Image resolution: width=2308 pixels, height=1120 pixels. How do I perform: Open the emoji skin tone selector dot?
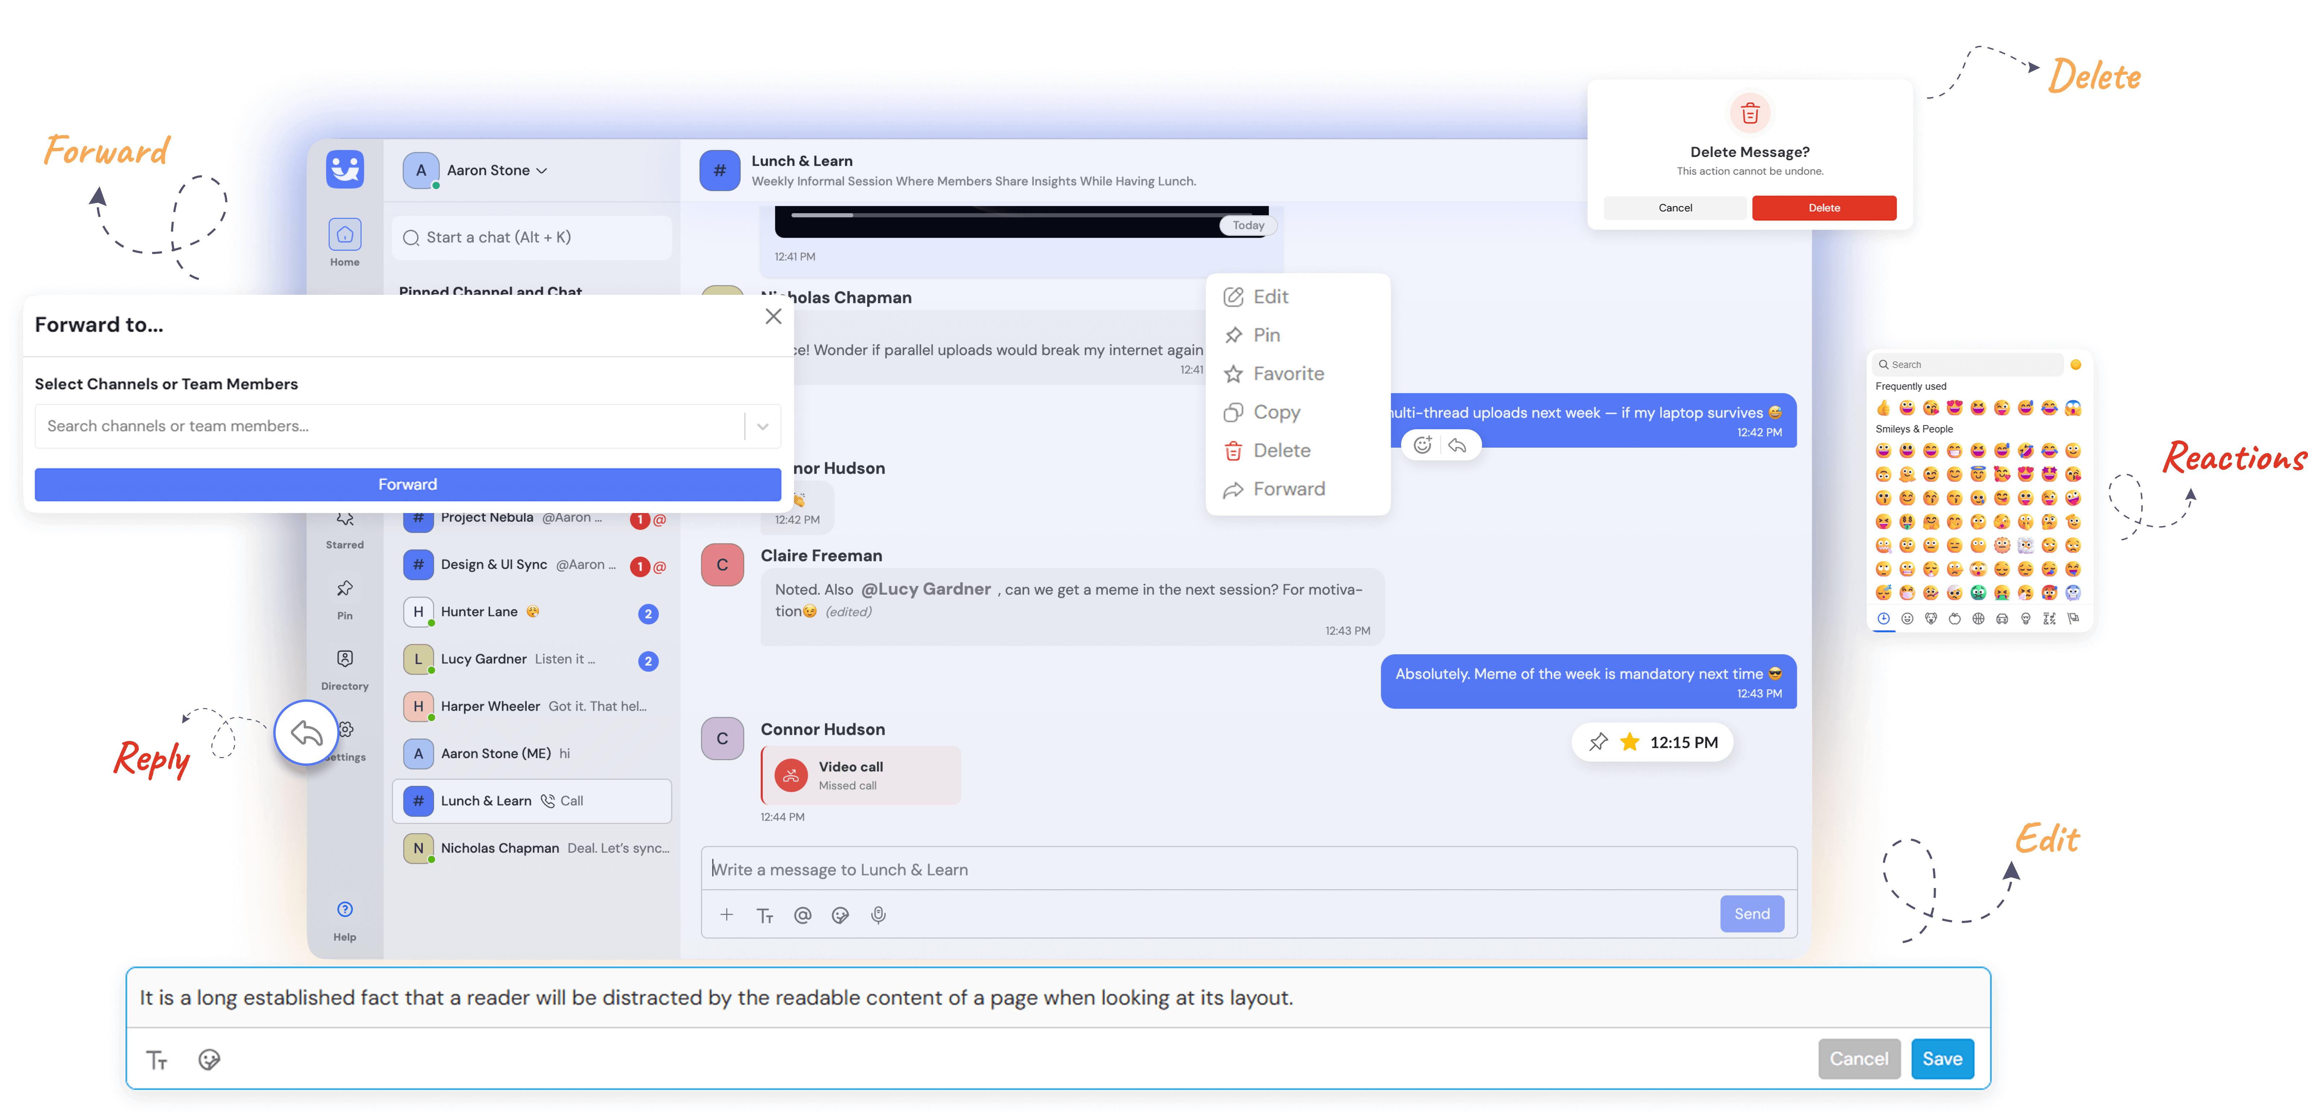click(2075, 365)
